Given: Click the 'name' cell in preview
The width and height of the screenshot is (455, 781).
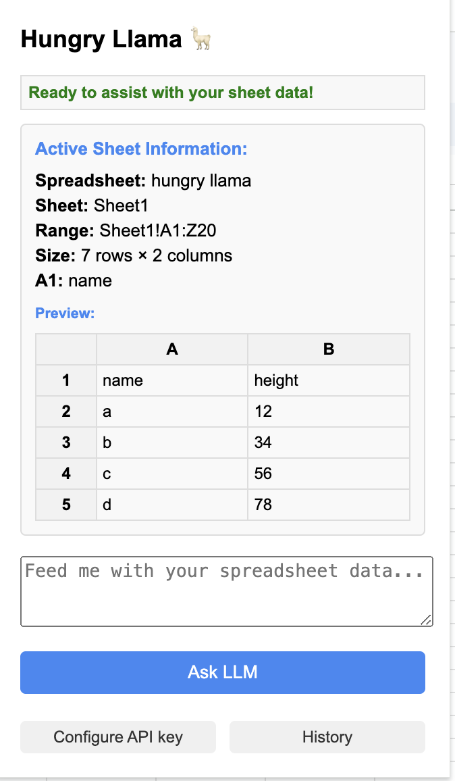Looking at the screenshot, I should (172, 380).
